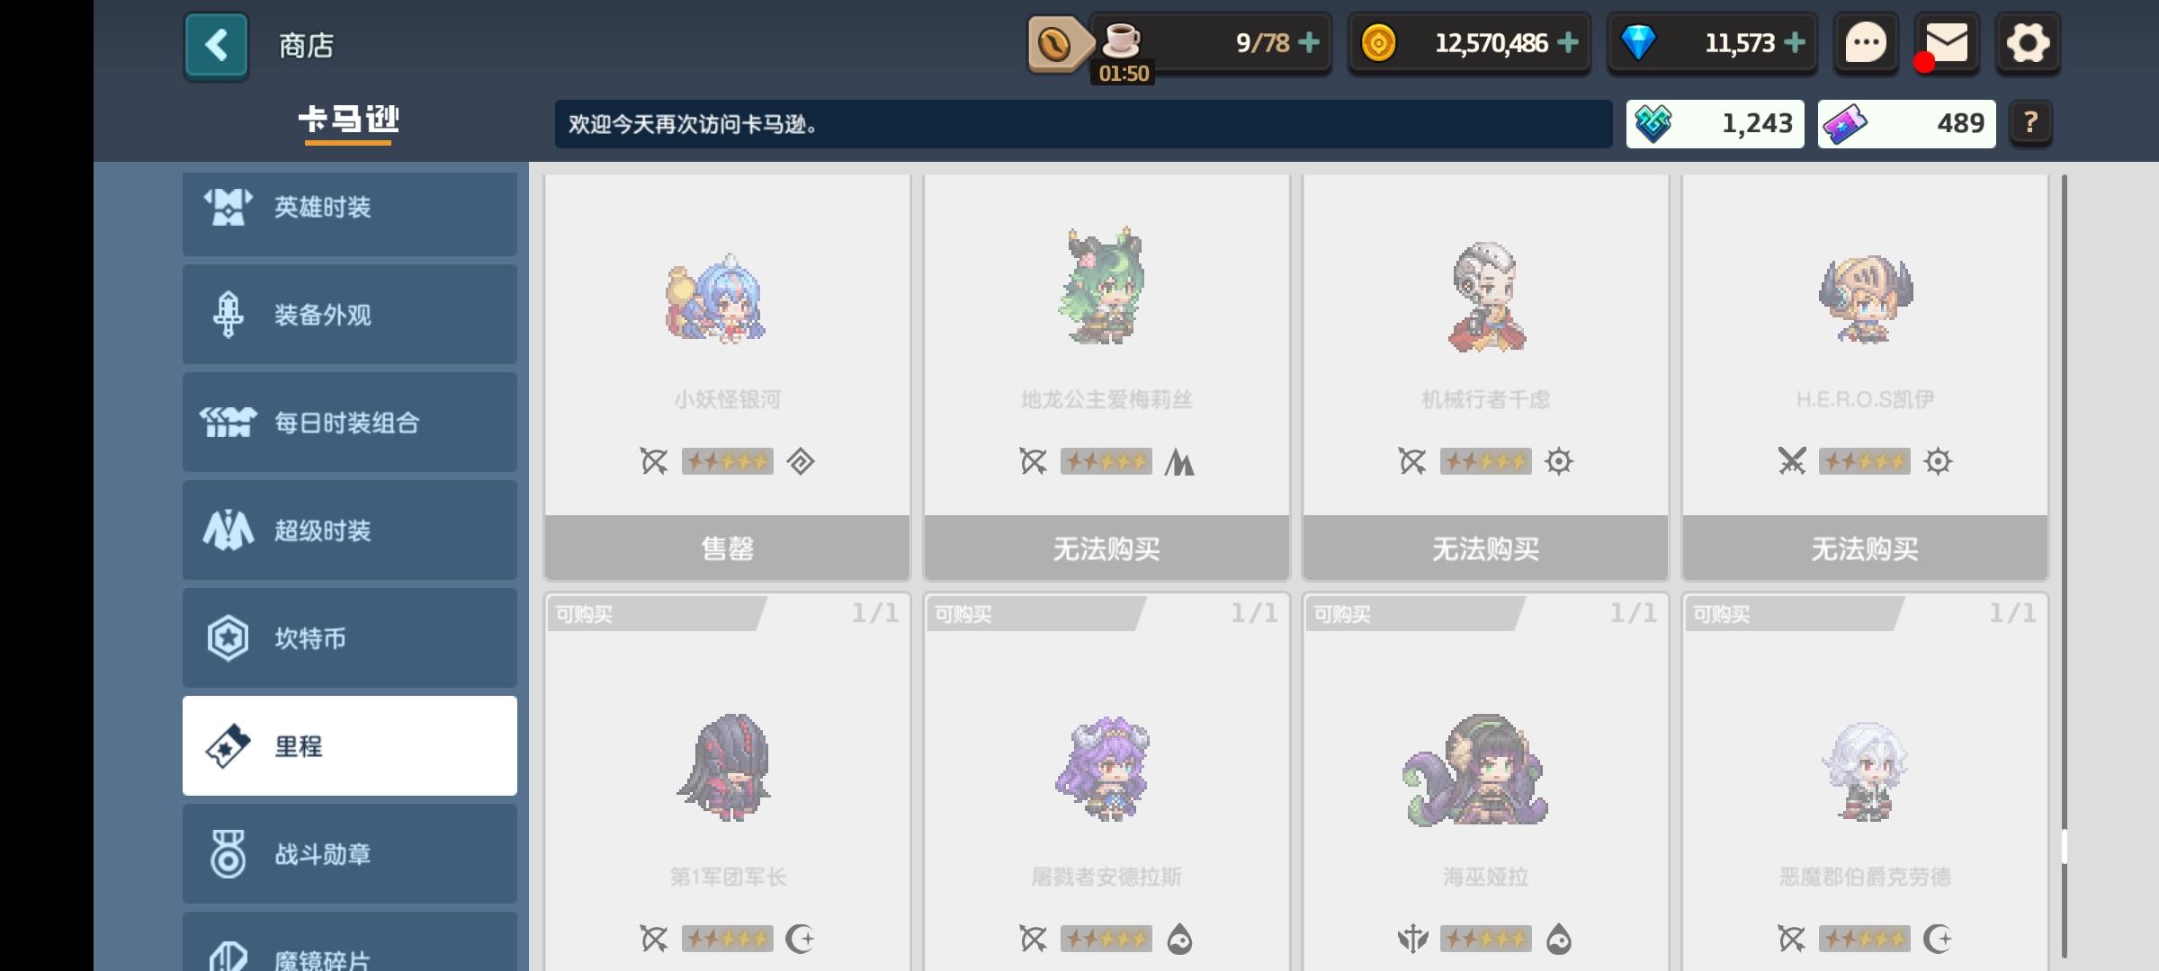This screenshot has height=971, width=2159.
Task: Click the coffee bean timer icon
Action: [x=1054, y=43]
